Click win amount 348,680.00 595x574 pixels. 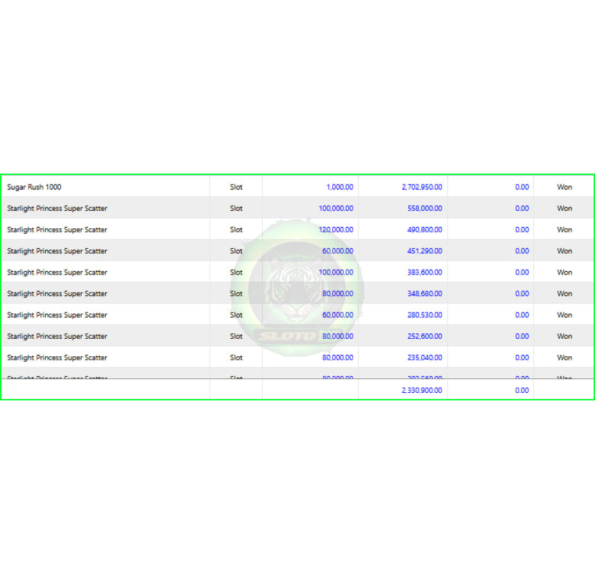pos(425,293)
